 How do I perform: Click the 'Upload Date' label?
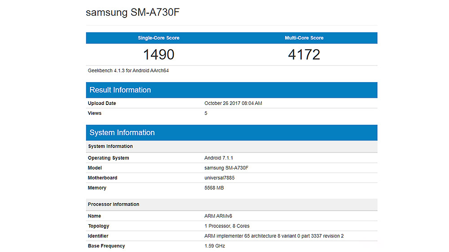tap(102, 103)
